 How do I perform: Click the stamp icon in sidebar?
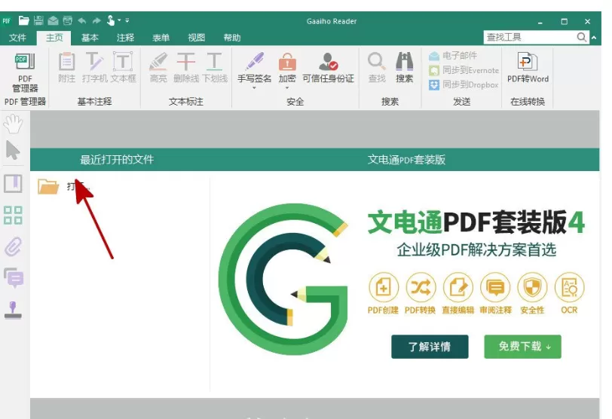pyautogui.click(x=13, y=310)
